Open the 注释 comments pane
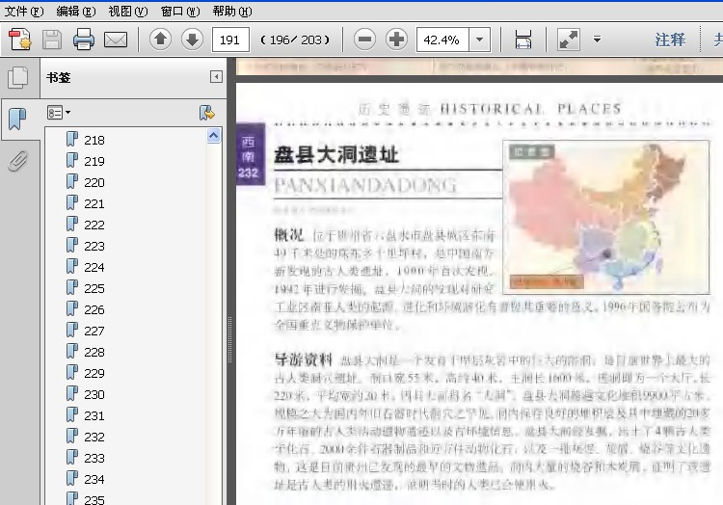Image resolution: width=723 pixels, height=505 pixels. click(670, 40)
